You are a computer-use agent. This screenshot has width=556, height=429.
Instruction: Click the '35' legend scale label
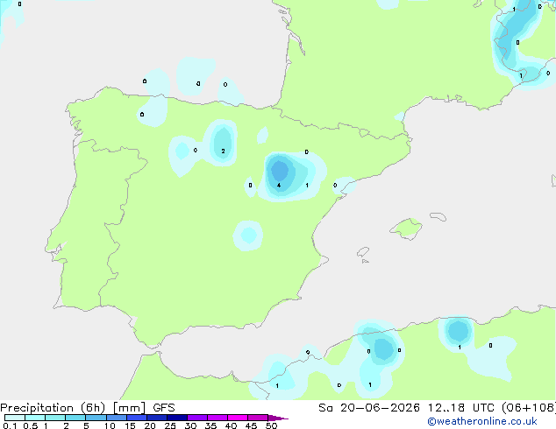tap(210, 425)
